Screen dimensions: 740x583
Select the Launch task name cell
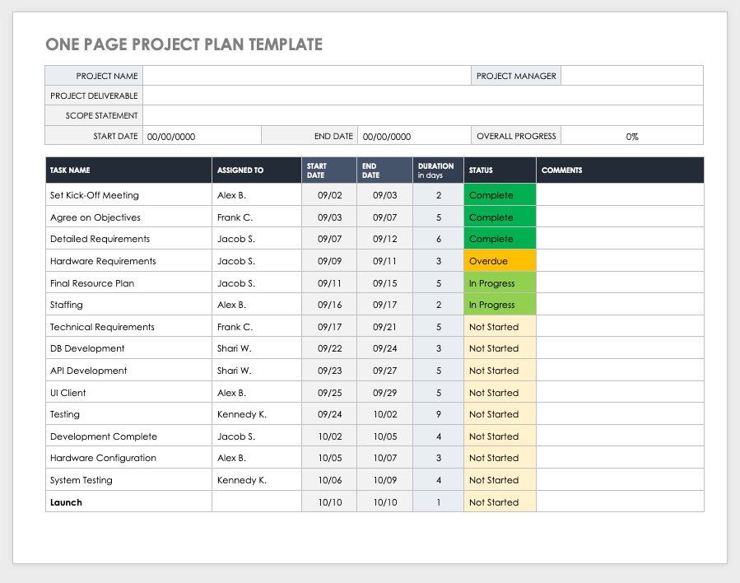point(128,502)
